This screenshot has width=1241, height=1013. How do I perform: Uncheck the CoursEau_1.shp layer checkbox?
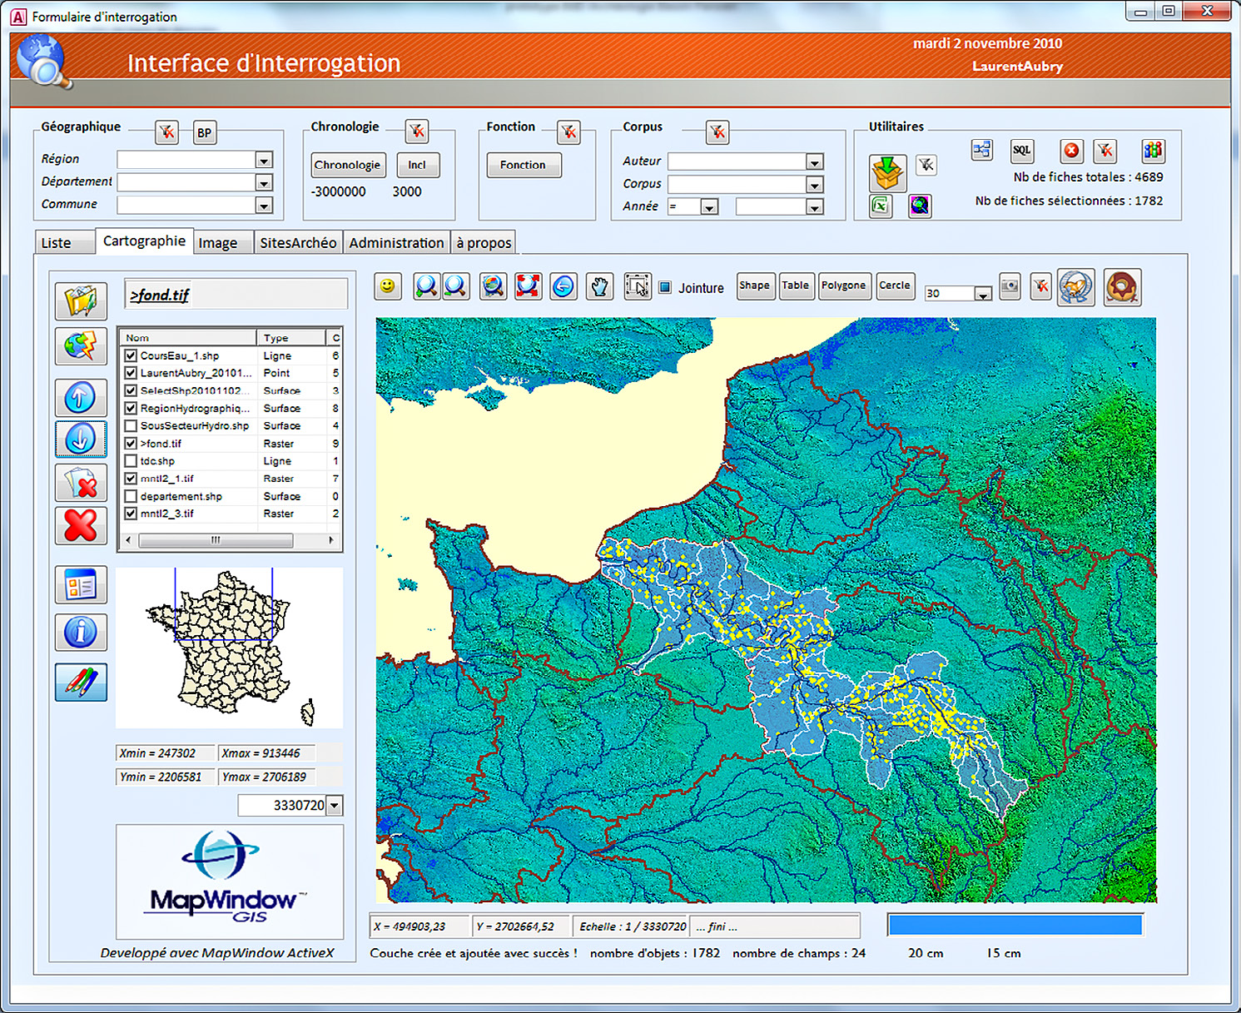[131, 355]
